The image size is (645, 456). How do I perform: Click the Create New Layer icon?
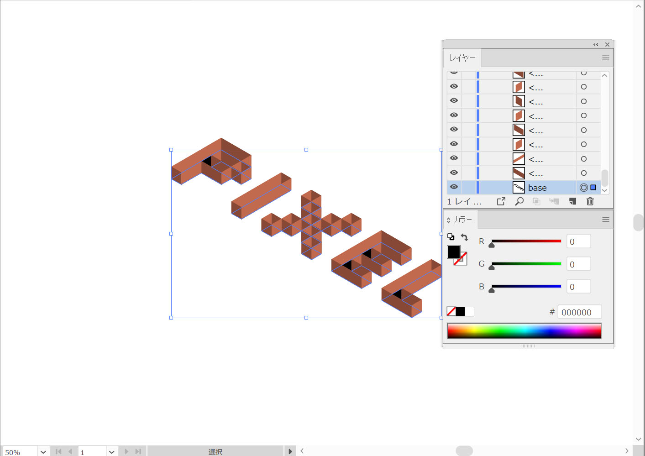[572, 201]
